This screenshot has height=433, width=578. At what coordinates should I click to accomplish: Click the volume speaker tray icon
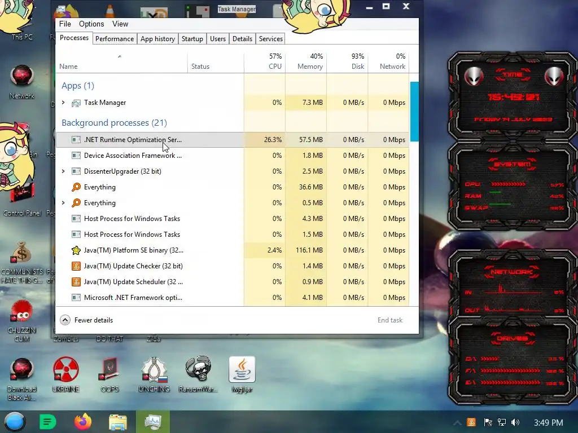pyautogui.click(x=515, y=422)
